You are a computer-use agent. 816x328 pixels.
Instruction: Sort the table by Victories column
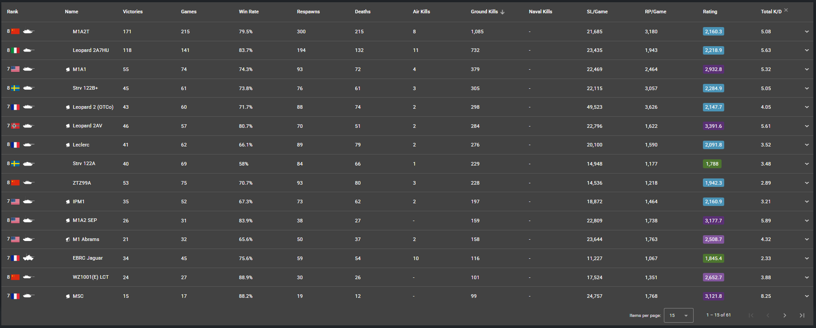pyautogui.click(x=133, y=12)
